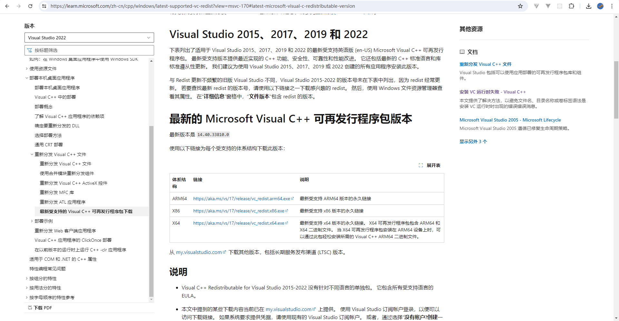Select 最新受支持的 Visual C++ 可再发行程序包下载
The width and height of the screenshot is (619, 321).
point(86,211)
